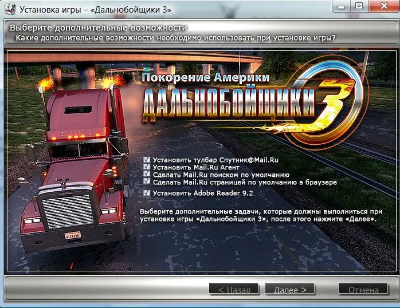Uncheck 'Установить тулбар Спутник@Mail.Ru' checkbox
The height and width of the screenshot is (308, 400).
click(x=147, y=160)
